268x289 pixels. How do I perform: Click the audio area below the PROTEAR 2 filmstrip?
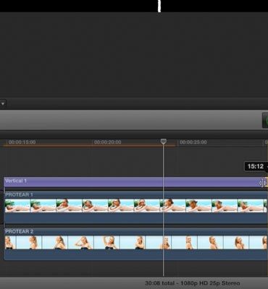[135, 254]
